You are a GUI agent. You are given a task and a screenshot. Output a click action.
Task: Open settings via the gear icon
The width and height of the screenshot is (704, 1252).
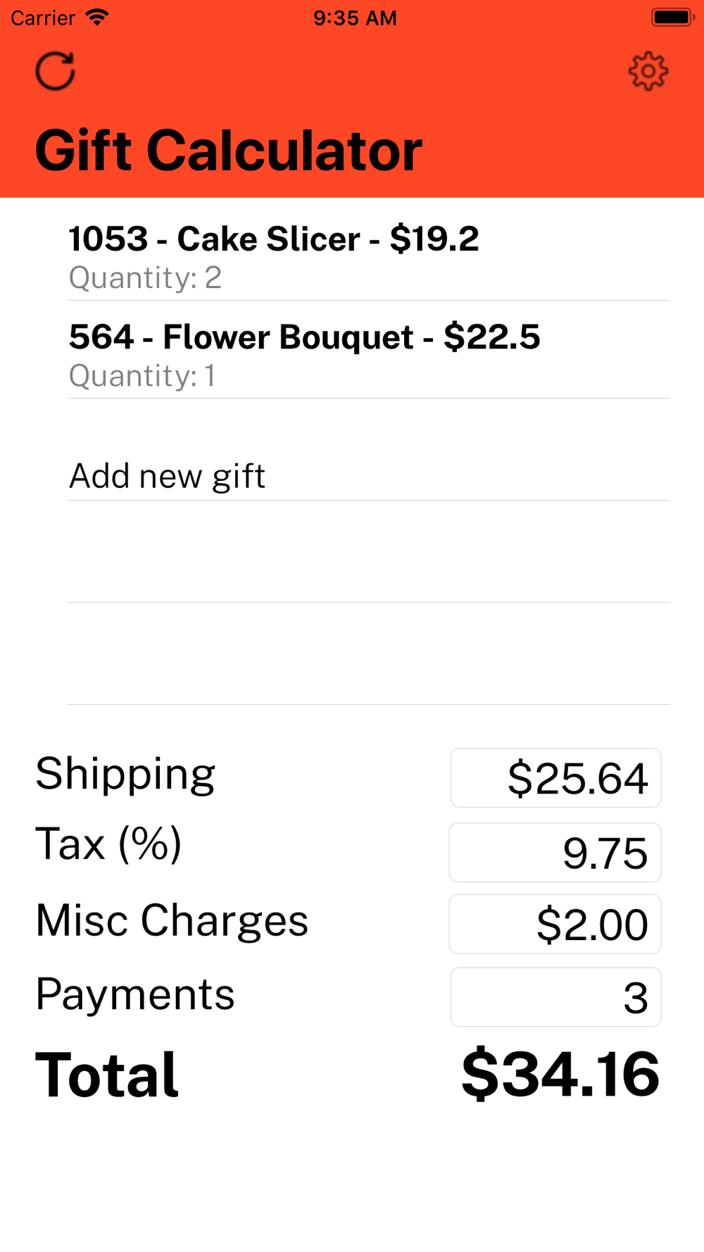point(648,71)
